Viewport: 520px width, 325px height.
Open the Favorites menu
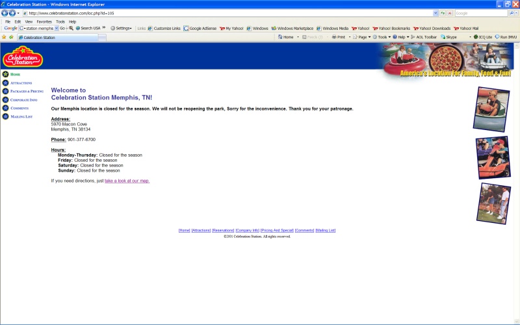click(44, 21)
